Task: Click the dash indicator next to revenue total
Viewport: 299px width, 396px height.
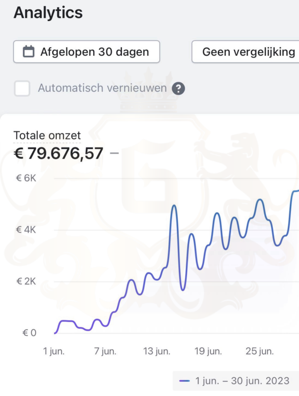Action: 114,153
